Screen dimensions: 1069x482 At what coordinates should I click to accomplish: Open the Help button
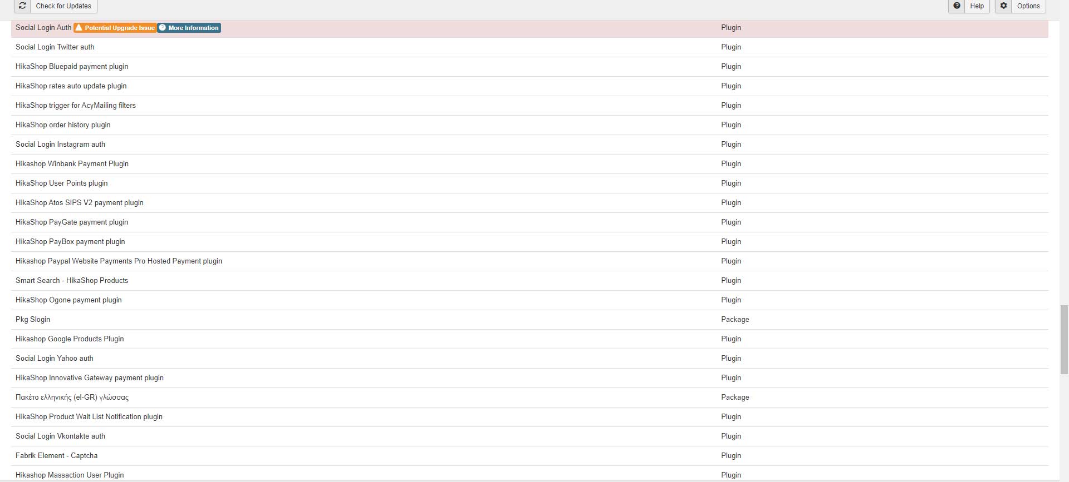point(969,6)
